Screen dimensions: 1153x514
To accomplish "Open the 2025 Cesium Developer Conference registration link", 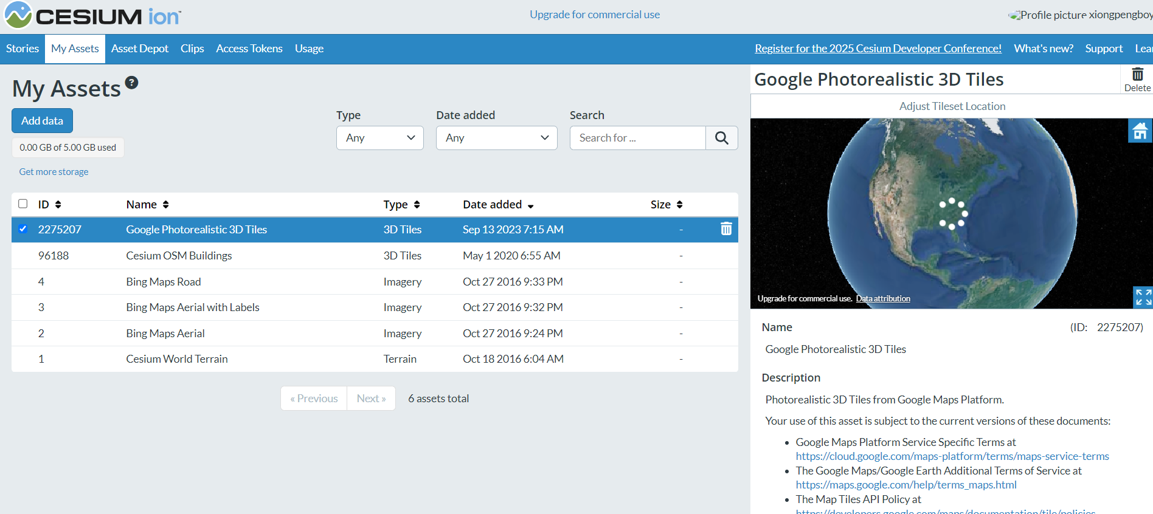I will (x=878, y=49).
